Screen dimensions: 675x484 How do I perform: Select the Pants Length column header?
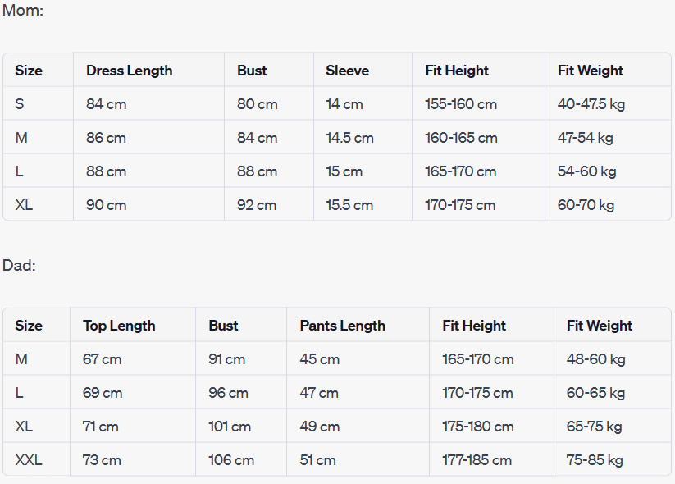pyautogui.click(x=342, y=326)
